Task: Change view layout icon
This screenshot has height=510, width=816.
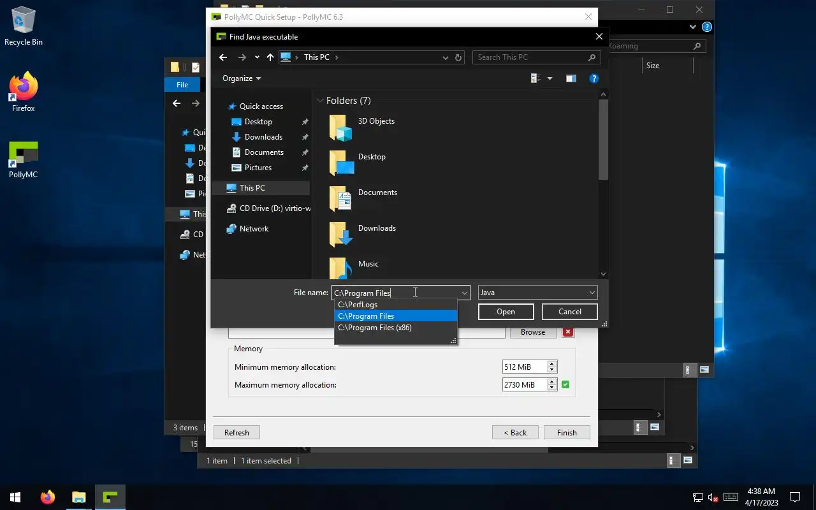Action: click(535, 78)
